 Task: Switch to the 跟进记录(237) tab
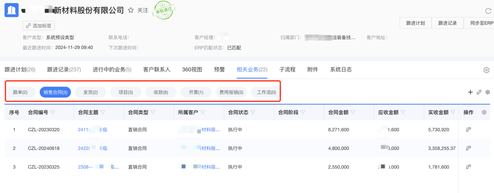(64, 70)
